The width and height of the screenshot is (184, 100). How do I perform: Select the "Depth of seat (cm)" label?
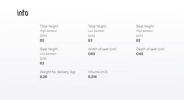click(150, 49)
